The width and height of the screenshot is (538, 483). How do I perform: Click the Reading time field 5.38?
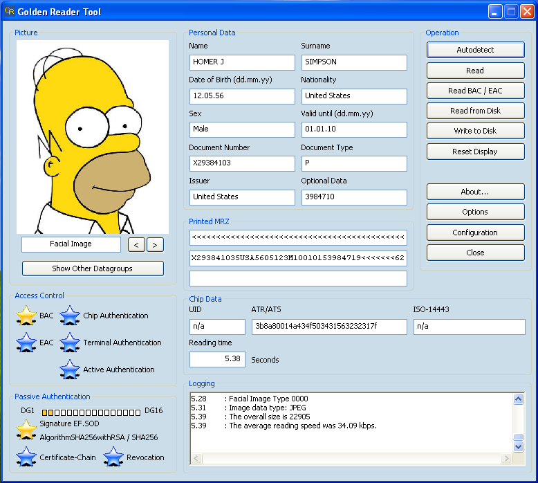point(217,359)
